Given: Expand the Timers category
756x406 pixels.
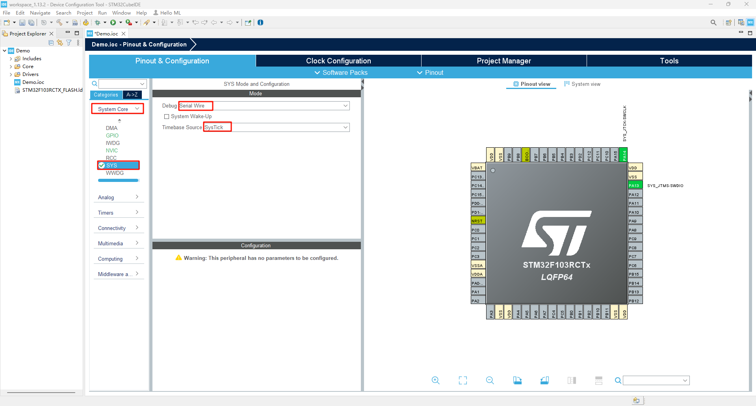Looking at the screenshot, I should [x=119, y=213].
